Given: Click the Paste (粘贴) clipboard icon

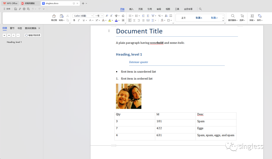Looking at the screenshot, I should click(61, 16).
